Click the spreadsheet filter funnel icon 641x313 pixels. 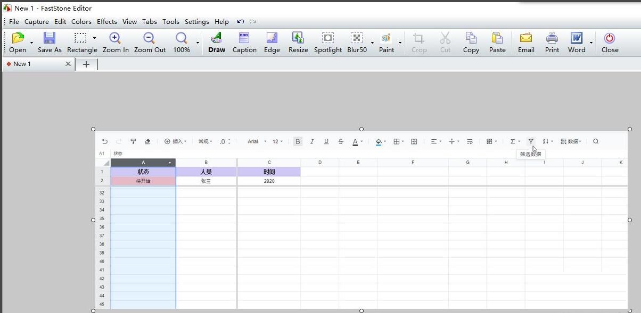(x=531, y=141)
